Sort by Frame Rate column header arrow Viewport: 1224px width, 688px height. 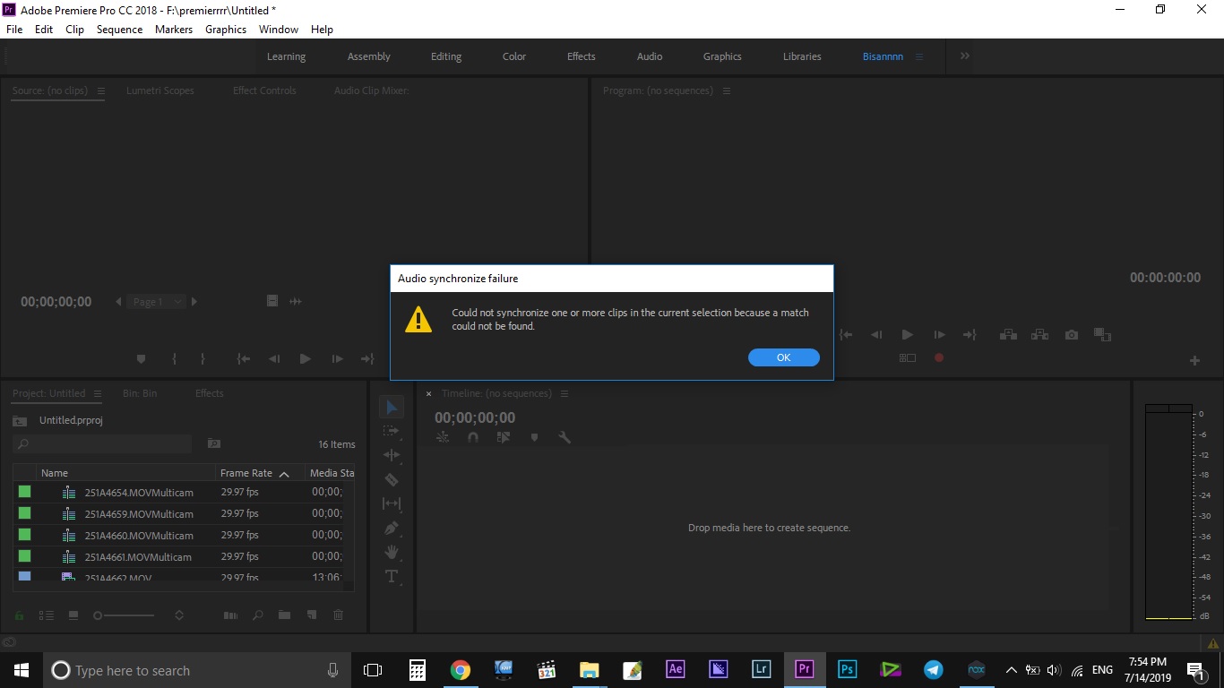[284, 473]
